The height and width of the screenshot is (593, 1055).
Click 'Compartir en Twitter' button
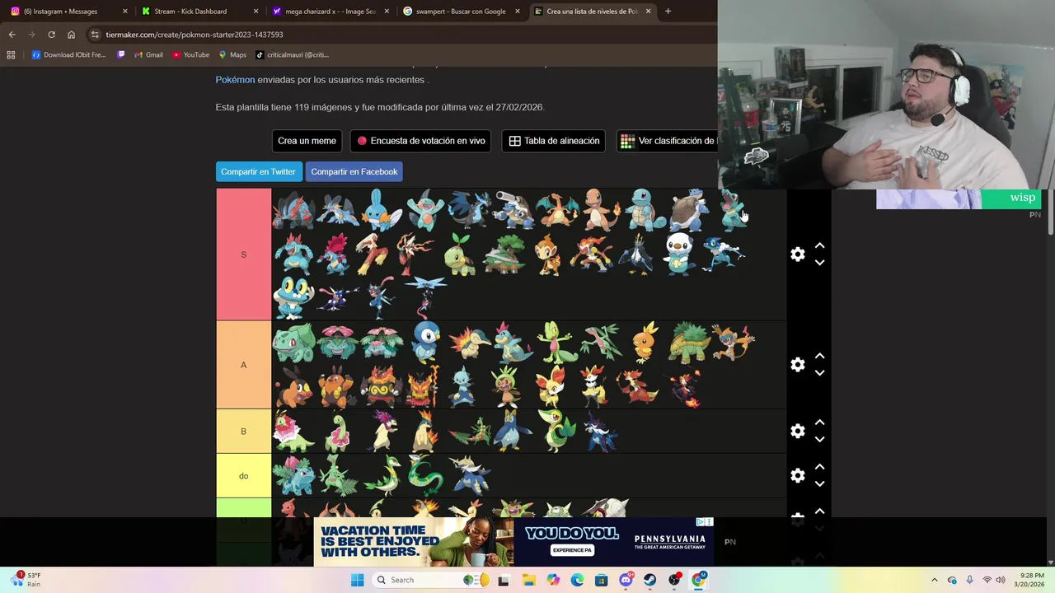click(258, 171)
